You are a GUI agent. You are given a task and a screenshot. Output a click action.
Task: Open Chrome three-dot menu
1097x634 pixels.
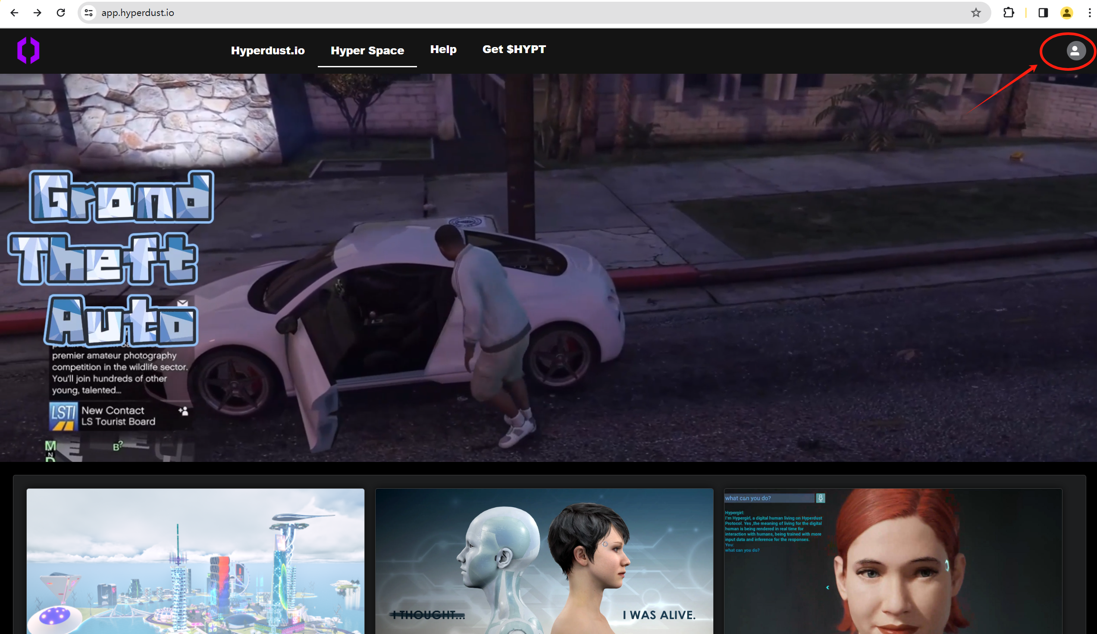(x=1089, y=13)
